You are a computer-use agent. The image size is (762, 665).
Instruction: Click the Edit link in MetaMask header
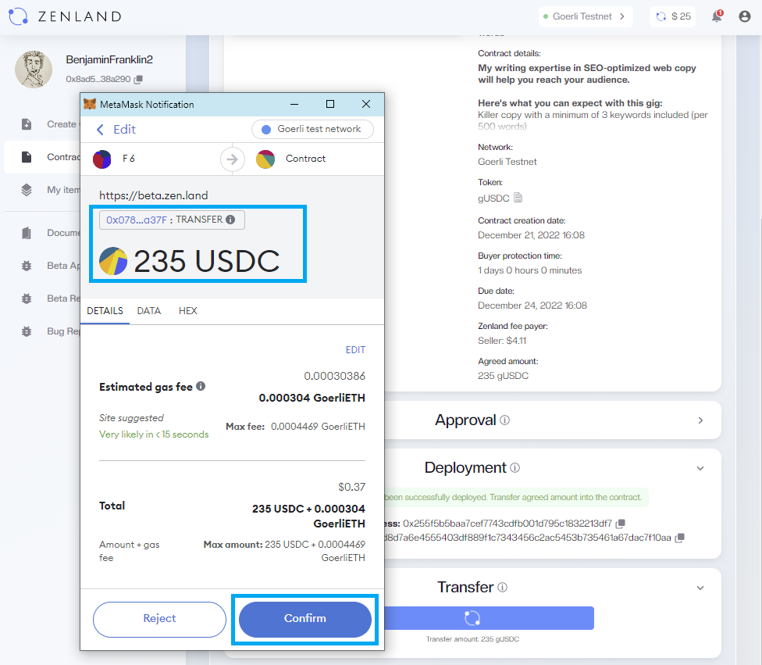click(124, 130)
